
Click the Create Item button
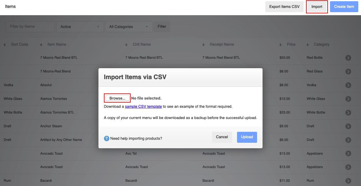click(344, 7)
